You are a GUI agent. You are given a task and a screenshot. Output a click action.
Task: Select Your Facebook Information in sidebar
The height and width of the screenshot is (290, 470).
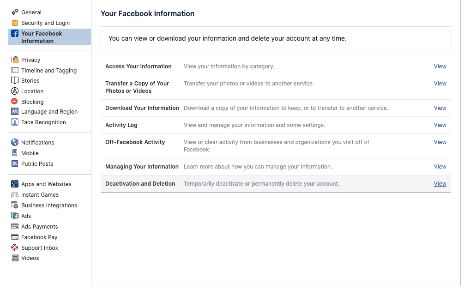click(42, 37)
